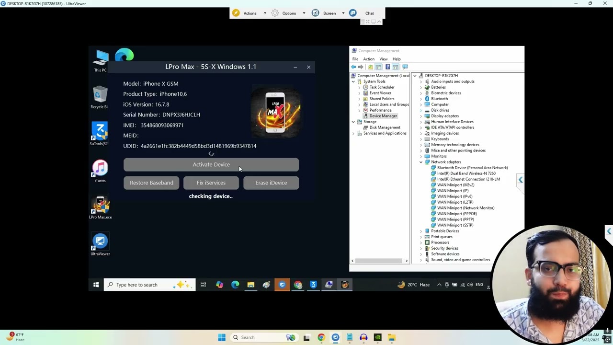Viewport: 613px width, 345px height.
Task: Open the File menu in Computer Management
Action: tap(355, 59)
